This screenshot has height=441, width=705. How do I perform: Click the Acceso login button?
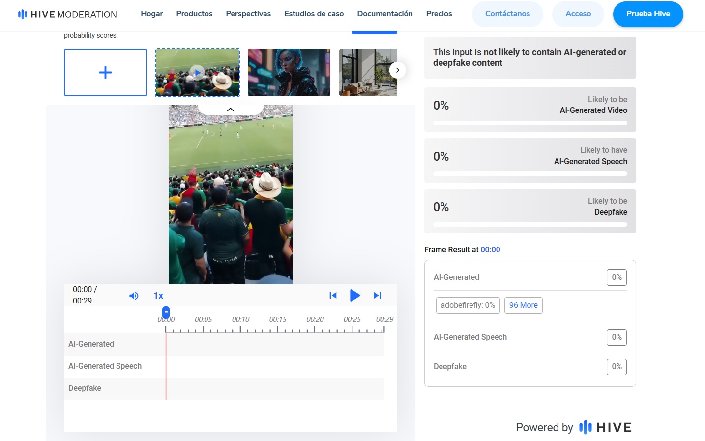pyautogui.click(x=578, y=14)
